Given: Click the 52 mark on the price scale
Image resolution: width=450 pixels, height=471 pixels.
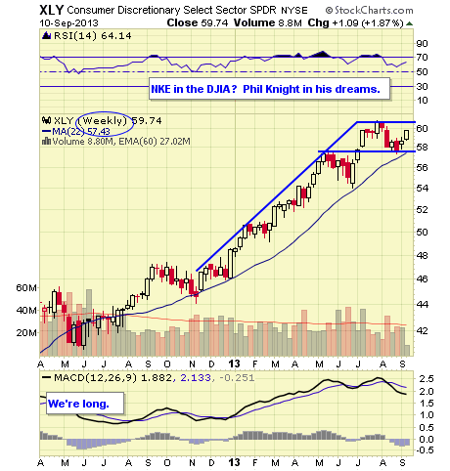Looking at the screenshot, I should pyautogui.click(x=422, y=209).
